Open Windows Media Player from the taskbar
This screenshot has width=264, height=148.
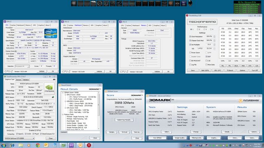click(29, 145)
